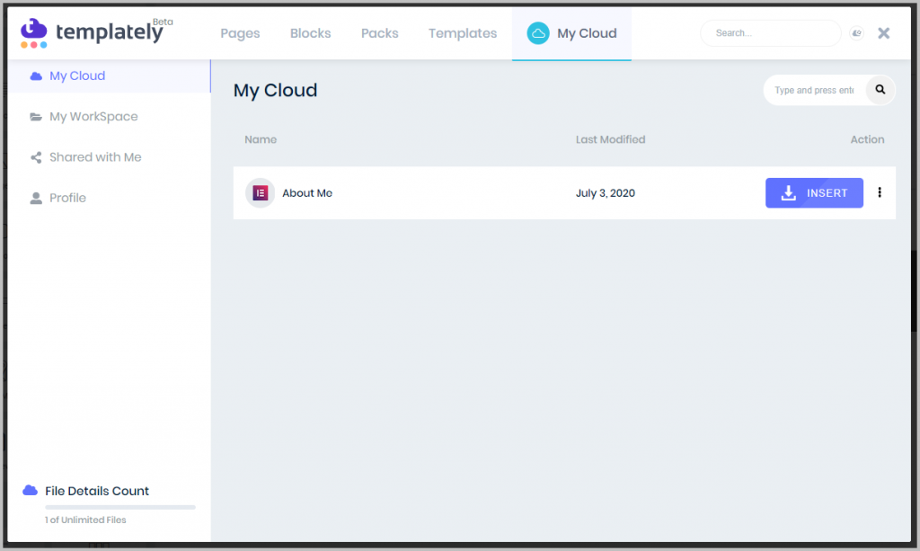Screen dimensions: 920x551
Task: Open the Pages tab
Action: pos(240,33)
